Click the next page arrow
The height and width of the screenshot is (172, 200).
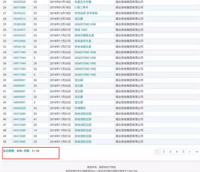(x=190, y=152)
